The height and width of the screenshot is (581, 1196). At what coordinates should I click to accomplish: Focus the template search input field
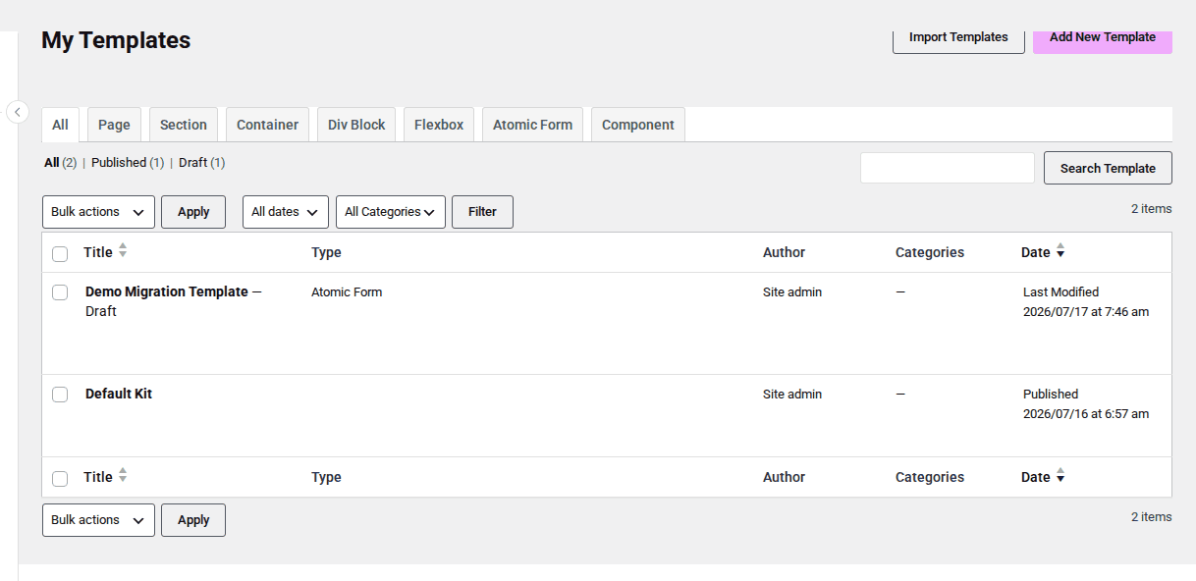click(x=948, y=168)
